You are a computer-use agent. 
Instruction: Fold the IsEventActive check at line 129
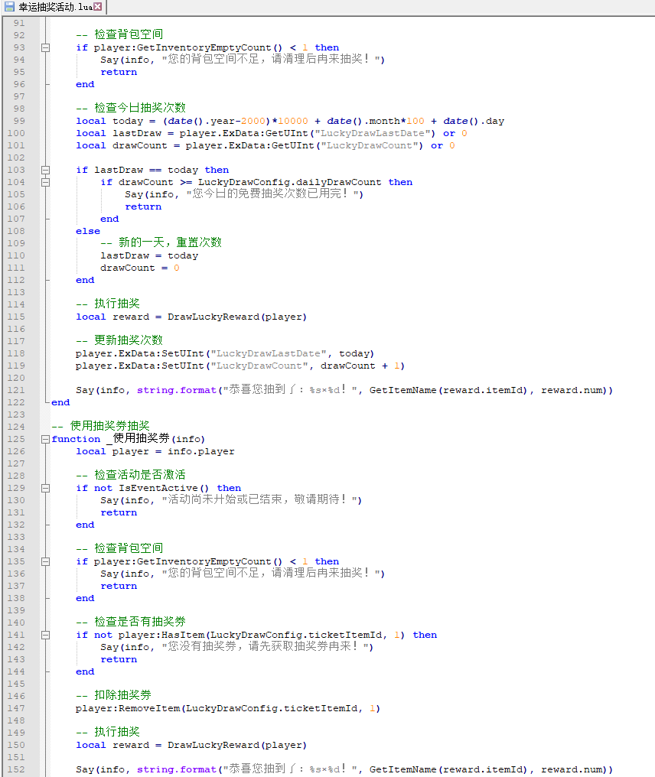pyautogui.click(x=45, y=488)
